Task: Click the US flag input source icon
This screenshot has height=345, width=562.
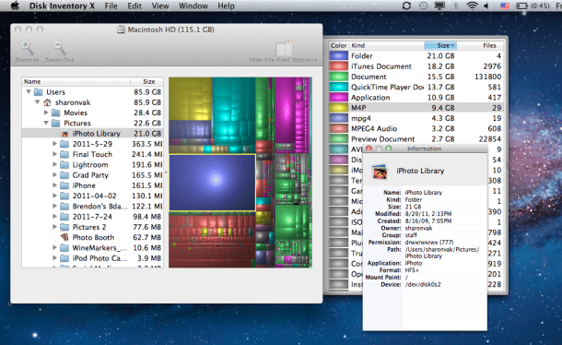Action: pos(505,6)
